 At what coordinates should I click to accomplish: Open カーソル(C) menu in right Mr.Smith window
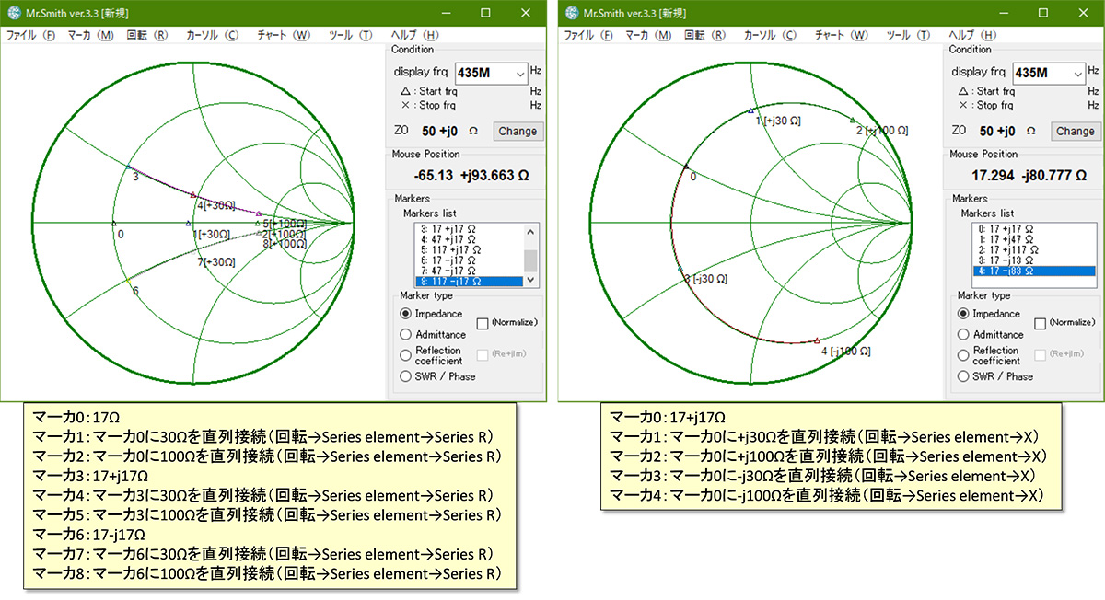(771, 35)
